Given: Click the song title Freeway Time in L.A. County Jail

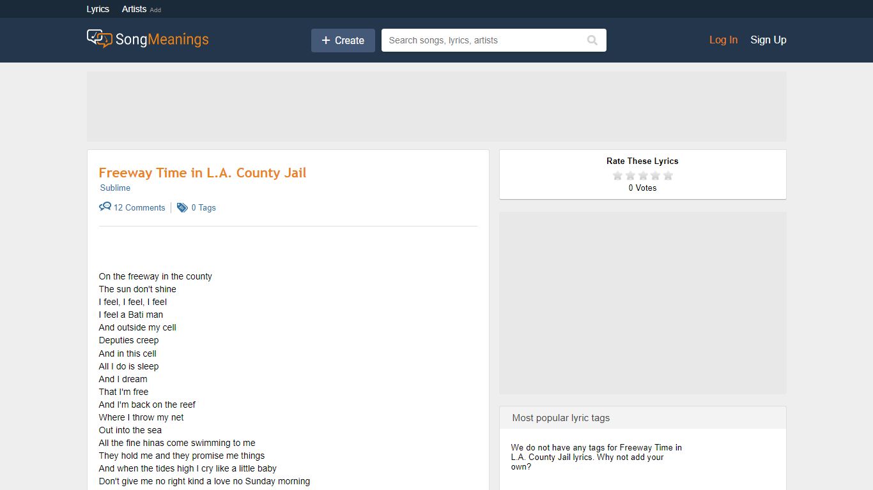Looking at the screenshot, I should (x=203, y=173).
